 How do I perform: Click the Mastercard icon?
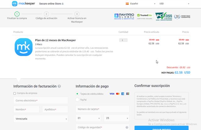click(118, 94)
